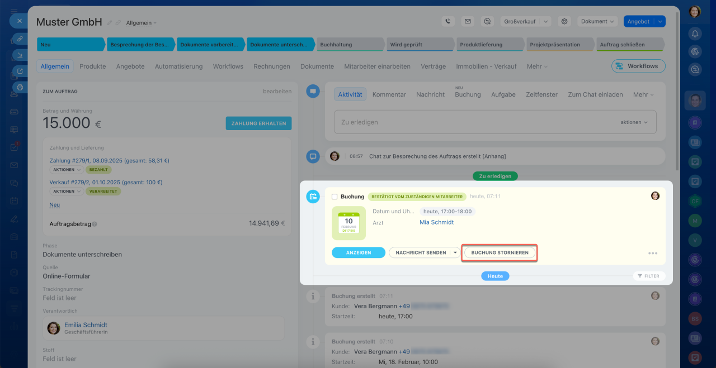This screenshot has height=368, width=716.
Task: Click the email envelope icon in header
Action: pyautogui.click(x=468, y=21)
